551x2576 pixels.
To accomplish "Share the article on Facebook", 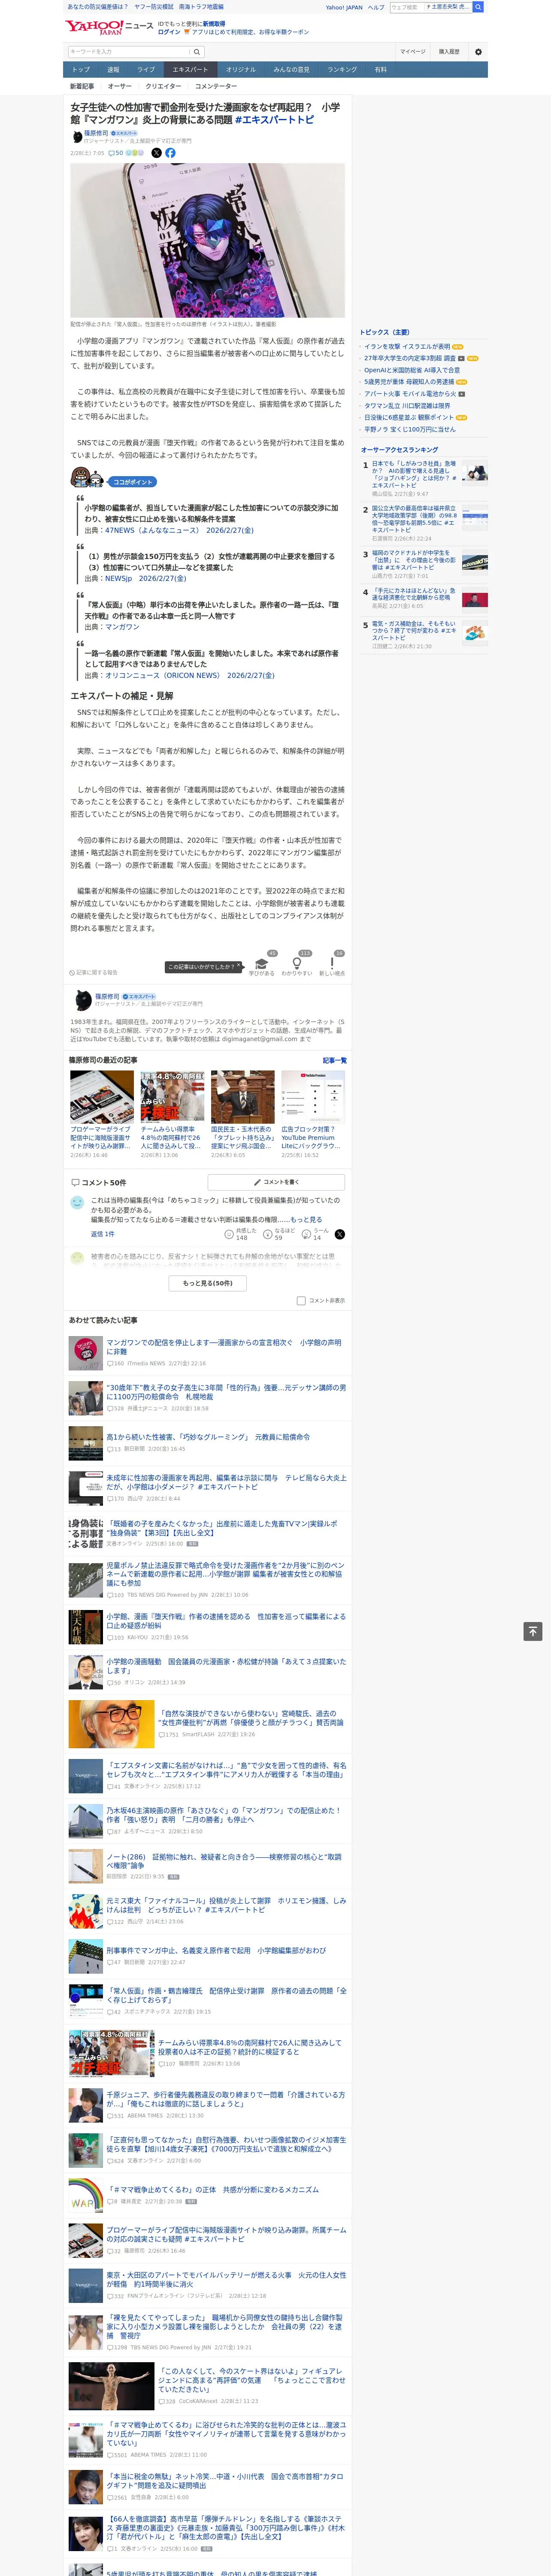I will click(170, 153).
